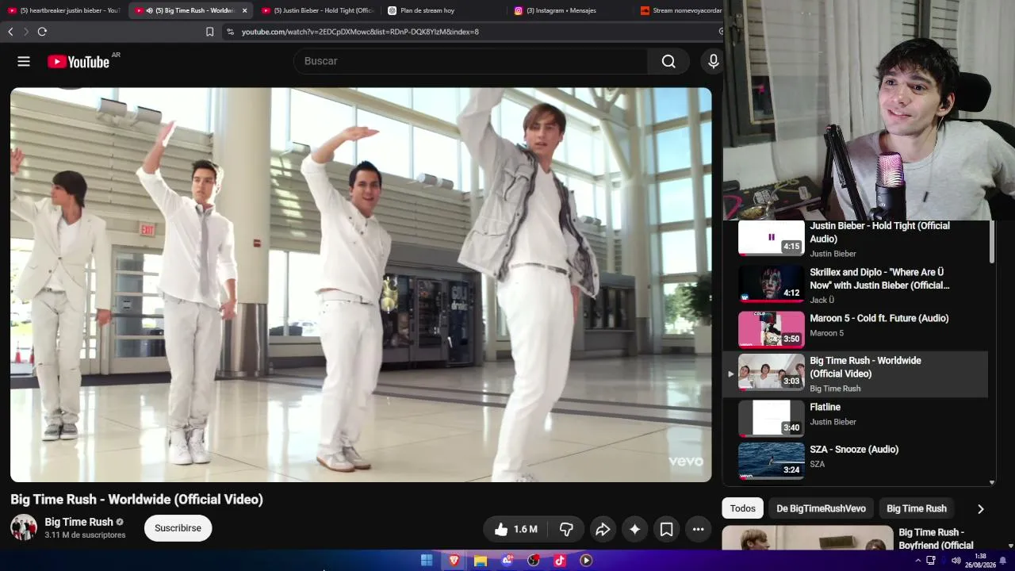Switch to the Instagram Mensajes tab
Image resolution: width=1015 pixels, height=571 pixels.
click(x=571, y=10)
